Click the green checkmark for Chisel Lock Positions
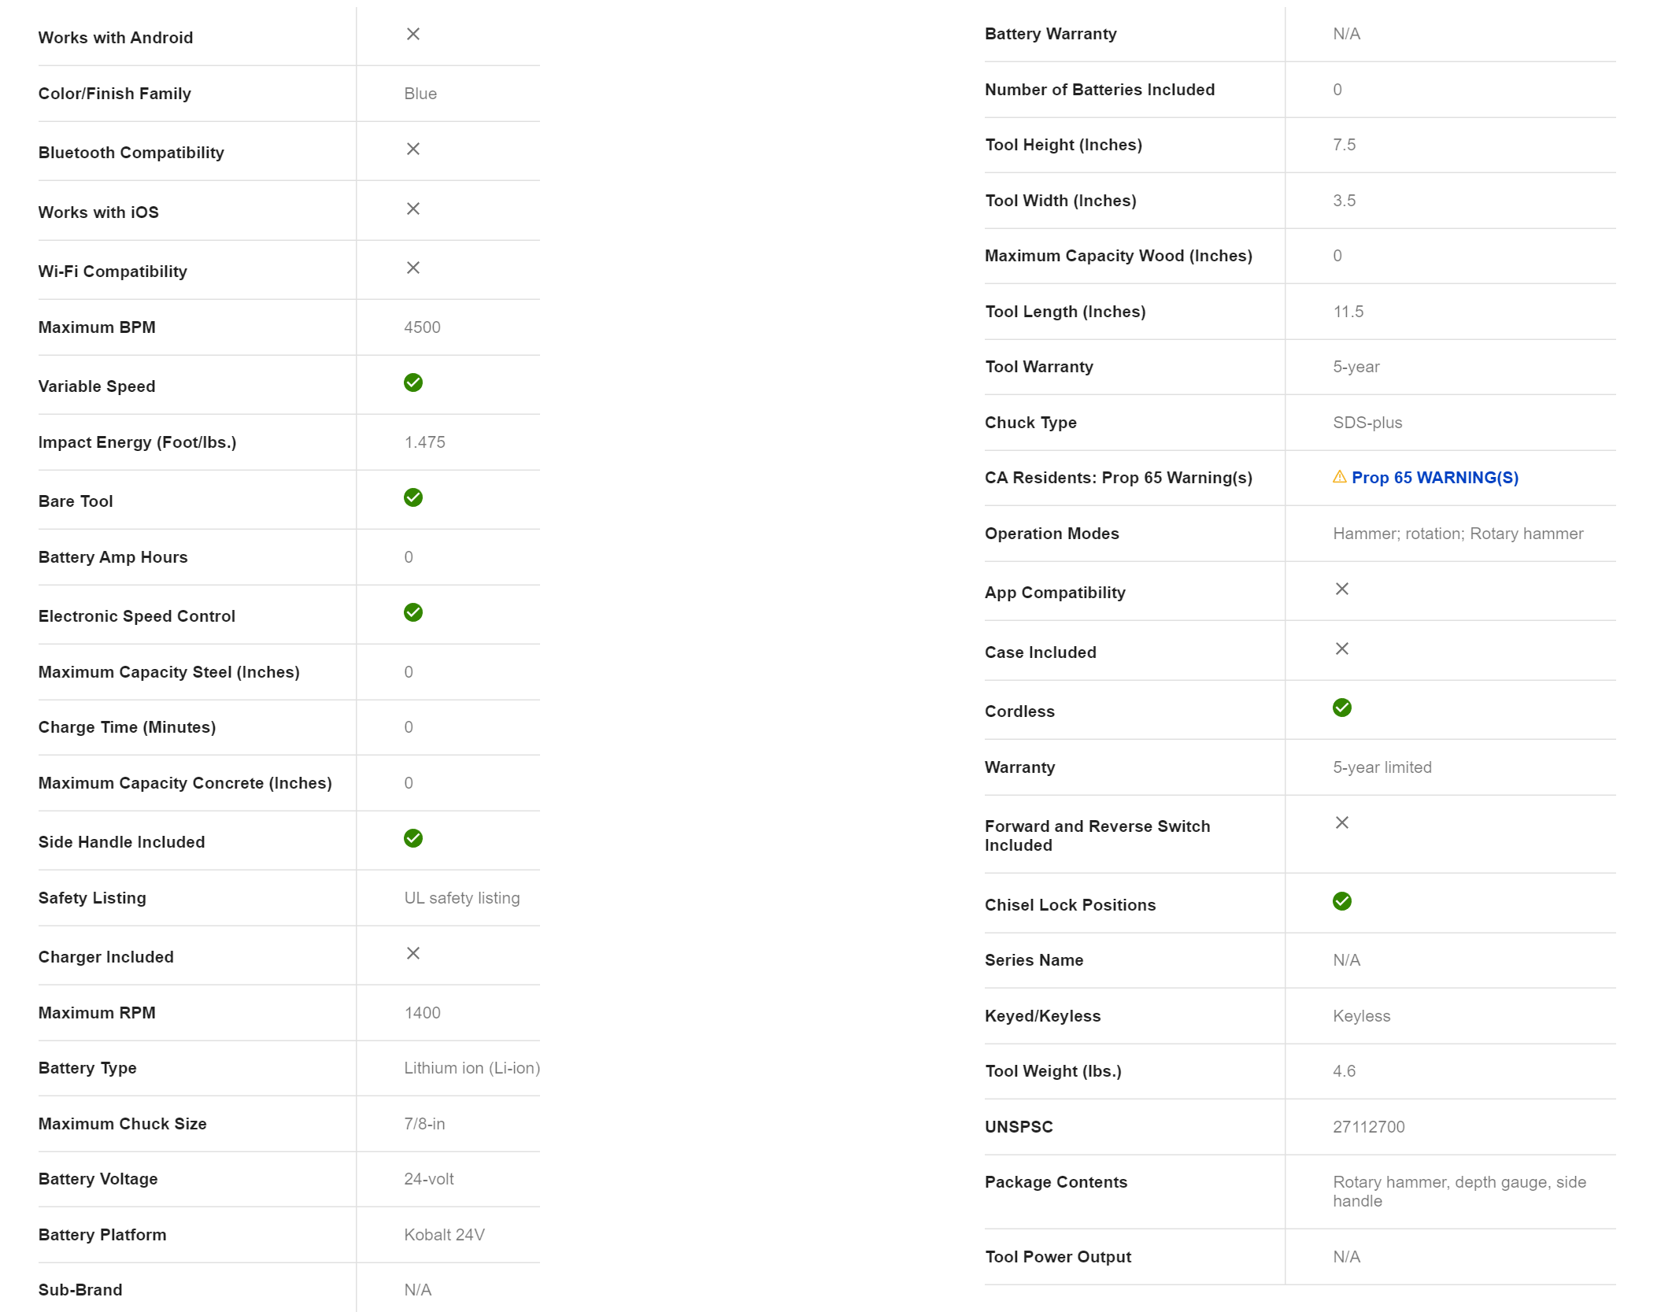 click(1341, 901)
